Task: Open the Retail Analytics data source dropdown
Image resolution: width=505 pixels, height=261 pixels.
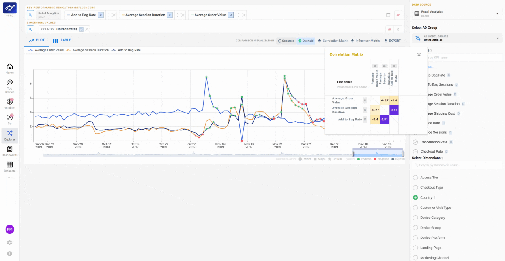Action: [x=457, y=13]
